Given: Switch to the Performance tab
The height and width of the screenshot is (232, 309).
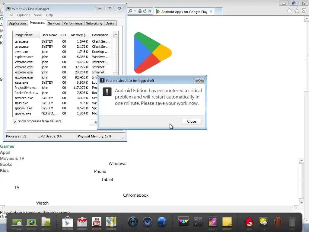Looking at the screenshot, I should (x=73, y=23).
